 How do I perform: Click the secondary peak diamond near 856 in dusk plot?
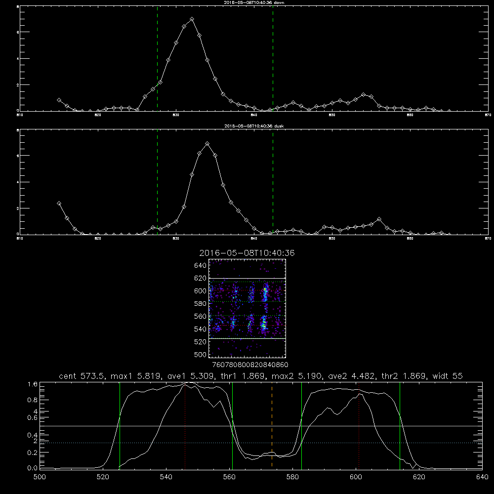379,219
